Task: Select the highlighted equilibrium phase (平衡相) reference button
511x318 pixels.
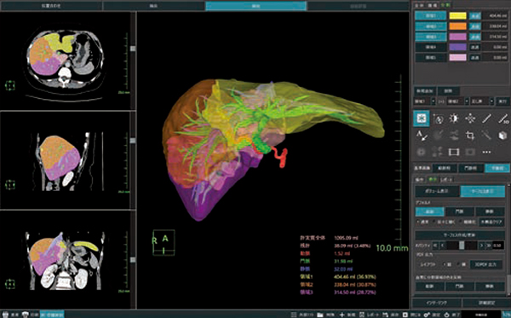Action: (x=497, y=168)
